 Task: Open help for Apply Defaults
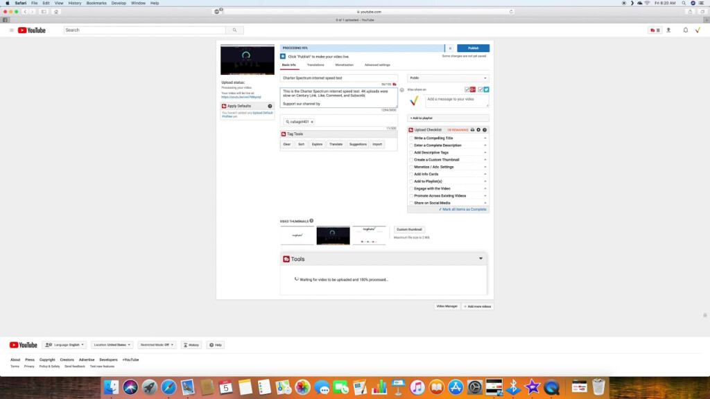click(x=270, y=106)
